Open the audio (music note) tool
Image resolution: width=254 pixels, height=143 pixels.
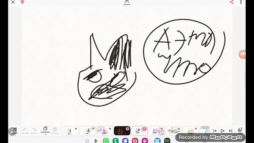pyautogui.click(x=14, y=131)
